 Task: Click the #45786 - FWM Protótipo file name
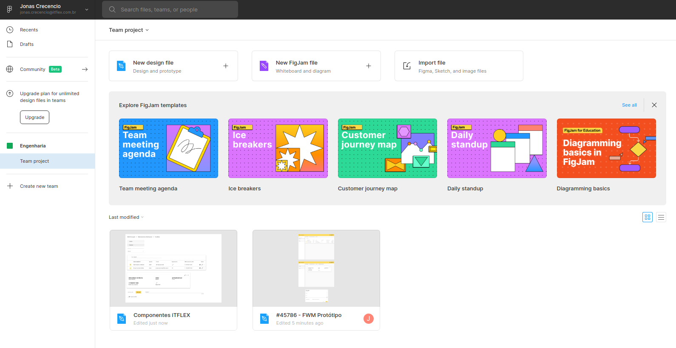click(x=309, y=315)
